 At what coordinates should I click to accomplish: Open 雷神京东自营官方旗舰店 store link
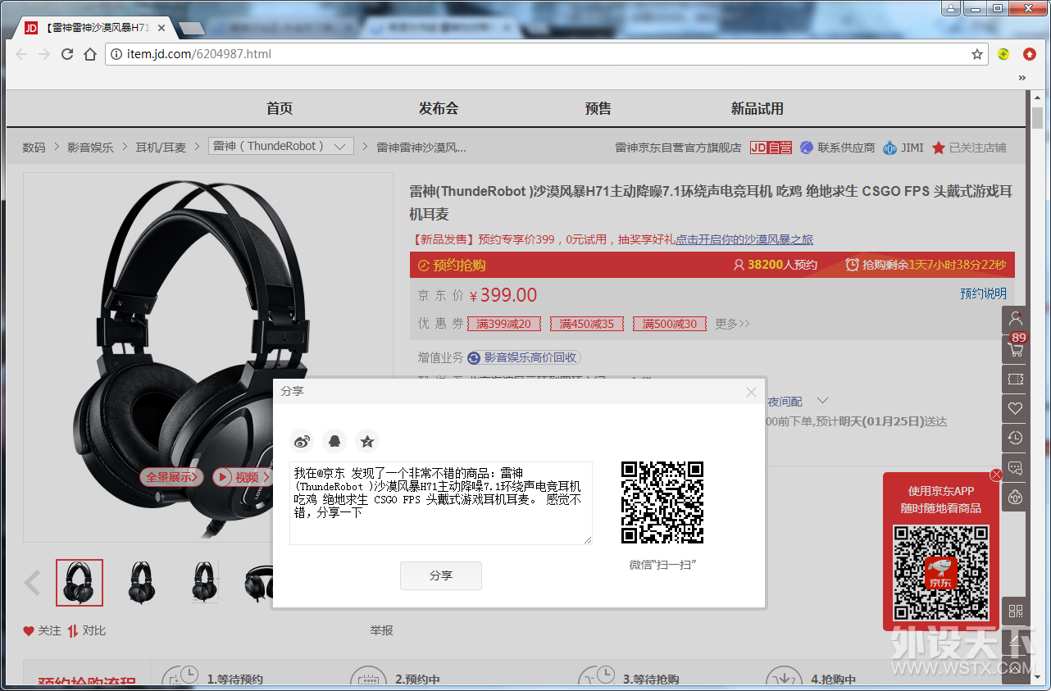[x=678, y=148]
